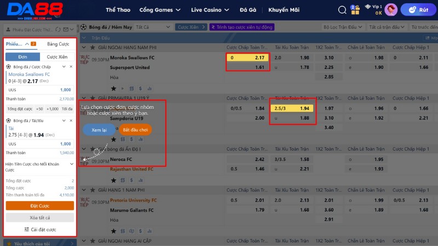This screenshot has width=438, height=246.
Task: Open the Live Casino dropdown menu
Action: tap(210, 10)
